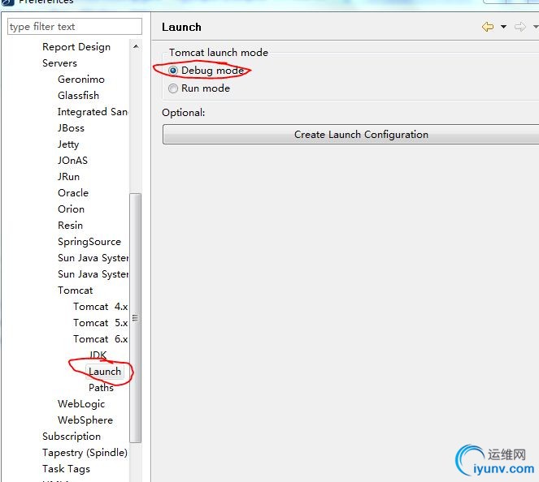Select SpringSource server entry
The height and width of the screenshot is (482, 539).
tap(89, 242)
